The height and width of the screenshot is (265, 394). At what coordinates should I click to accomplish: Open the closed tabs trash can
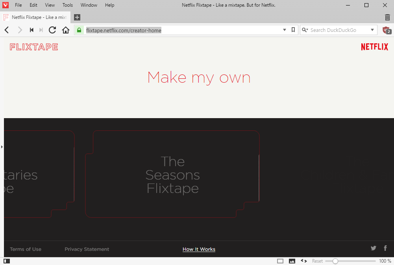(x=387, y=17)
